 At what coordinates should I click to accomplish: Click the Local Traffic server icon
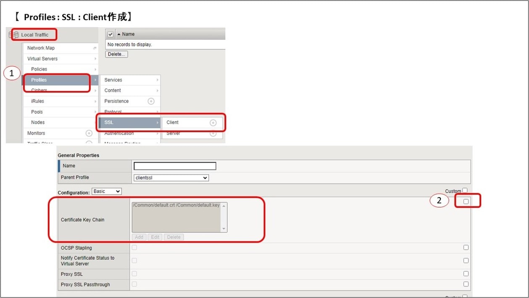pyautogui.click(x=14, y=35)
